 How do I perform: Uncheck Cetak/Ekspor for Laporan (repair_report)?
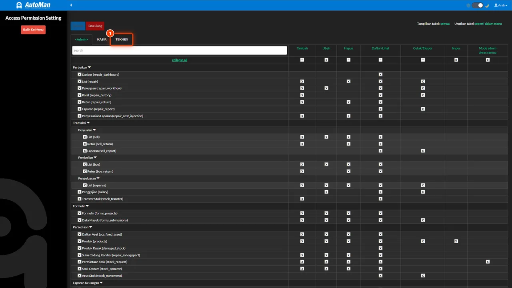423,109
